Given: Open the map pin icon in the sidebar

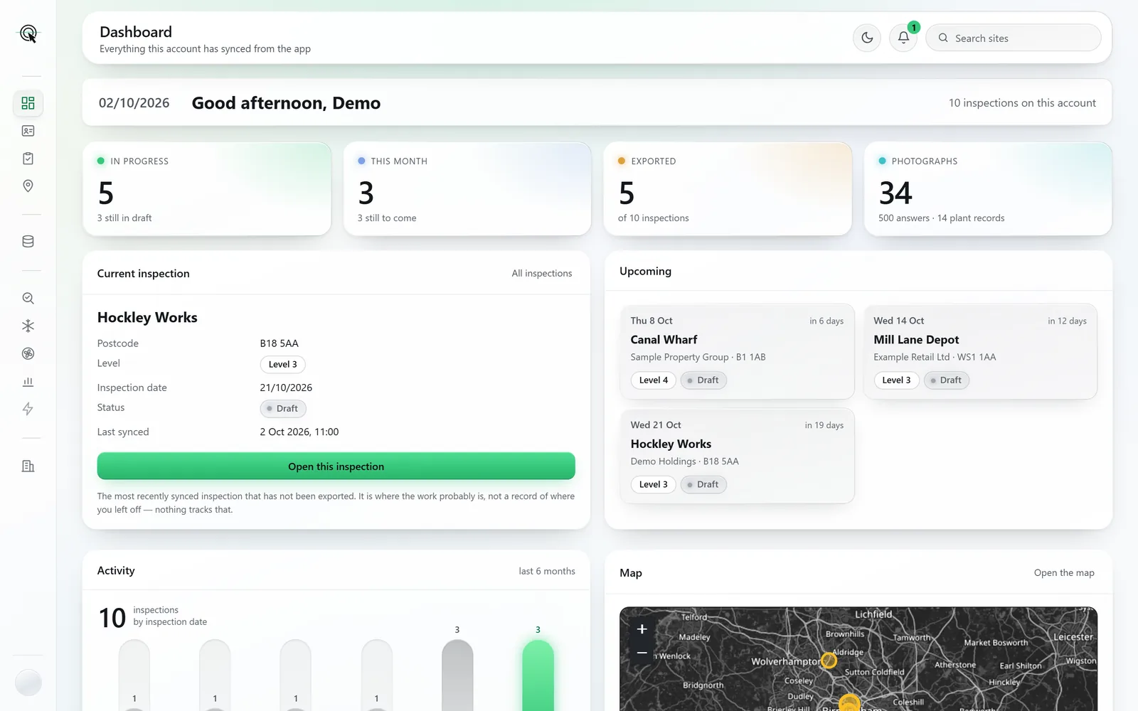Looking at the screenshot, I should [x=28, y=186].
